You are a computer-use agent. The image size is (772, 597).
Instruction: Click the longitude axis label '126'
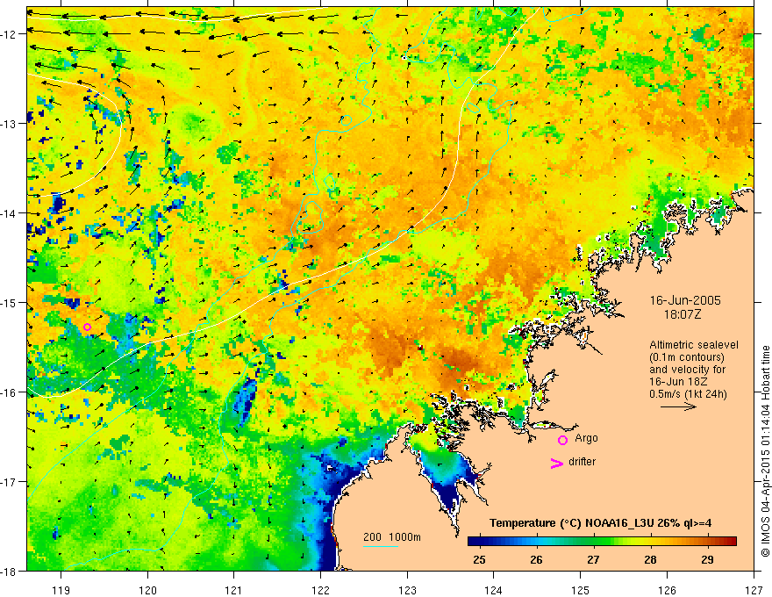[667, 590]
